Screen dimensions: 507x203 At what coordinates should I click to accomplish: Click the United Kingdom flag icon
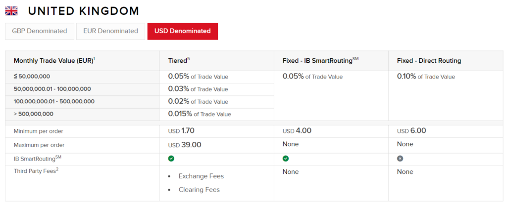11,11
